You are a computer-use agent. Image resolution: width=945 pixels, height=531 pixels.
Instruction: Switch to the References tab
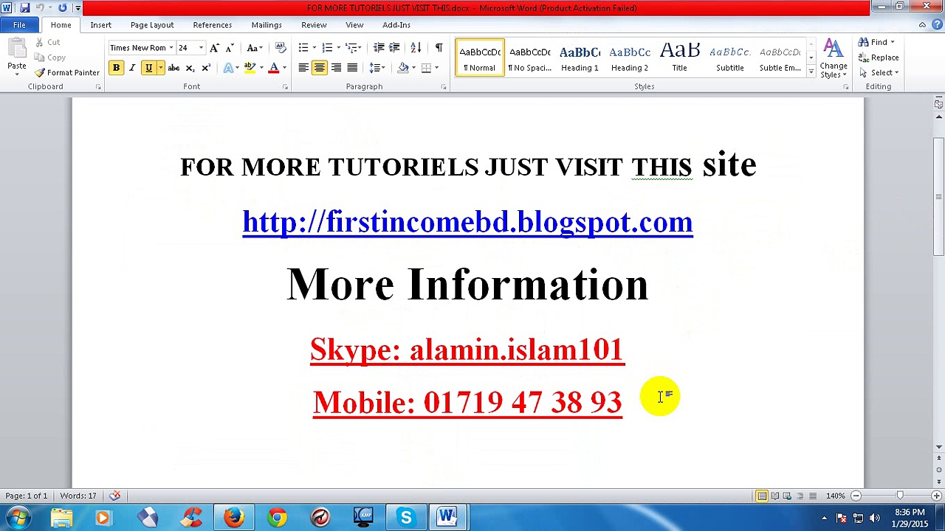[213, 25]
